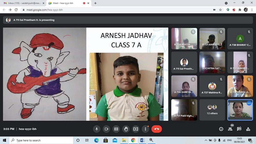Raise your hand in the meeting
The image size is (256, 144).
point(126,129)
